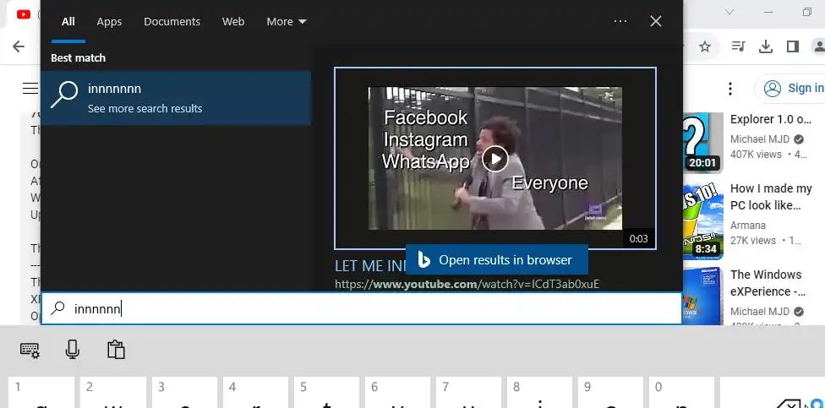Open the Apps search tab
This screenshot has width=825, height=408.
109,22
